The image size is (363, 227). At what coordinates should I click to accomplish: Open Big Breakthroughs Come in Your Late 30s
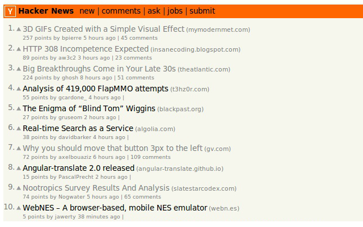pos(99,69)
